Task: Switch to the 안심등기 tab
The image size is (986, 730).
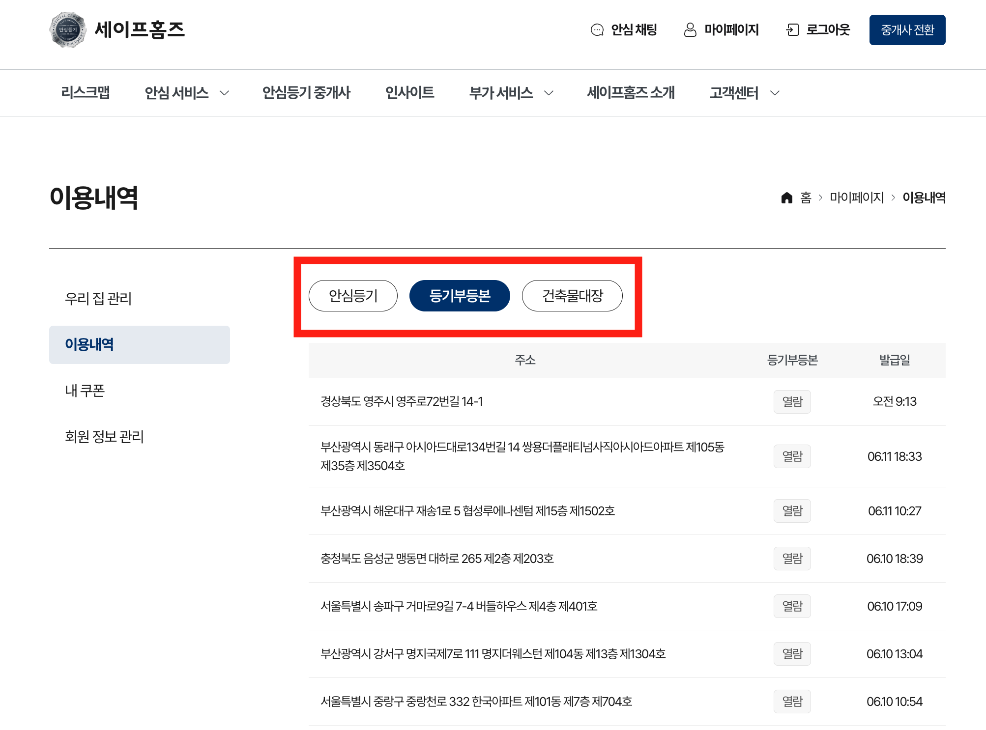Action: pyautogui.click(x=353, y=296)
